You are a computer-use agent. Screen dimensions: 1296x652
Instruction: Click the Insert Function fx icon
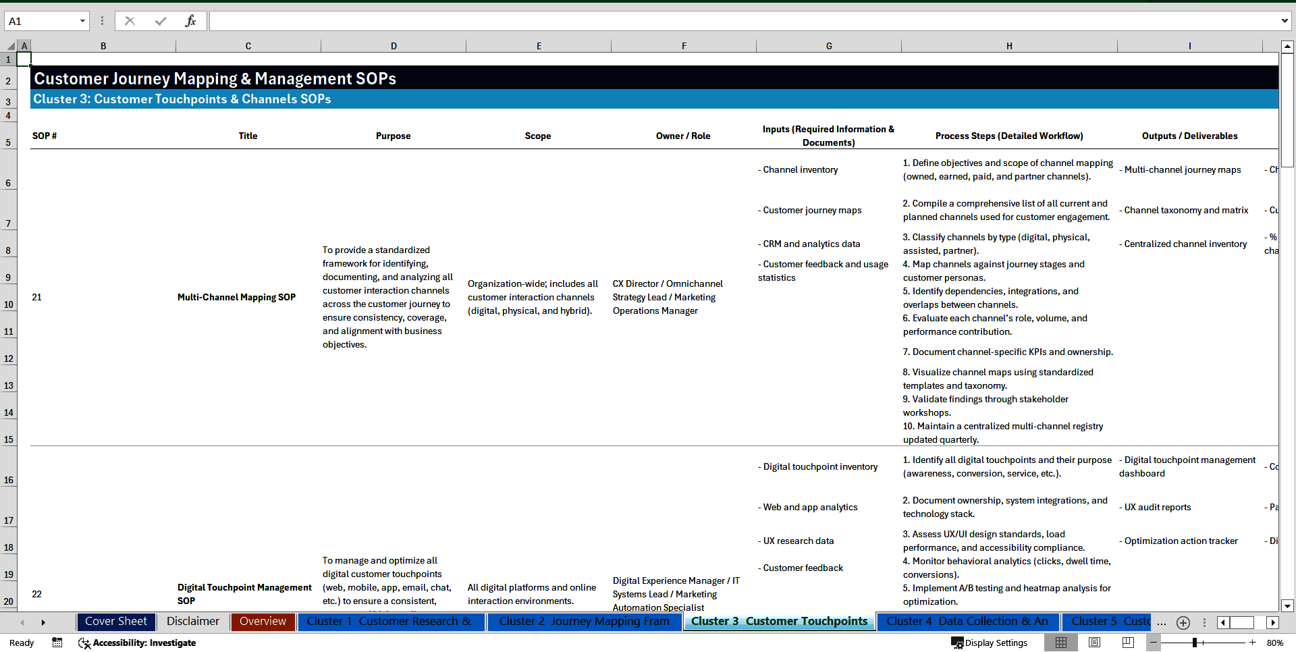pyautogui.click(x=192, y=20)
